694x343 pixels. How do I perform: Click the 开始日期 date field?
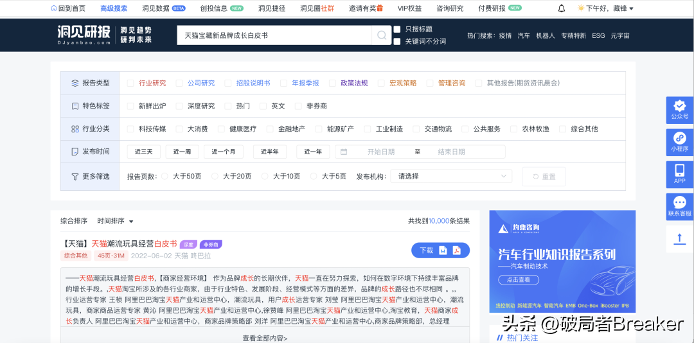point(380,152)
